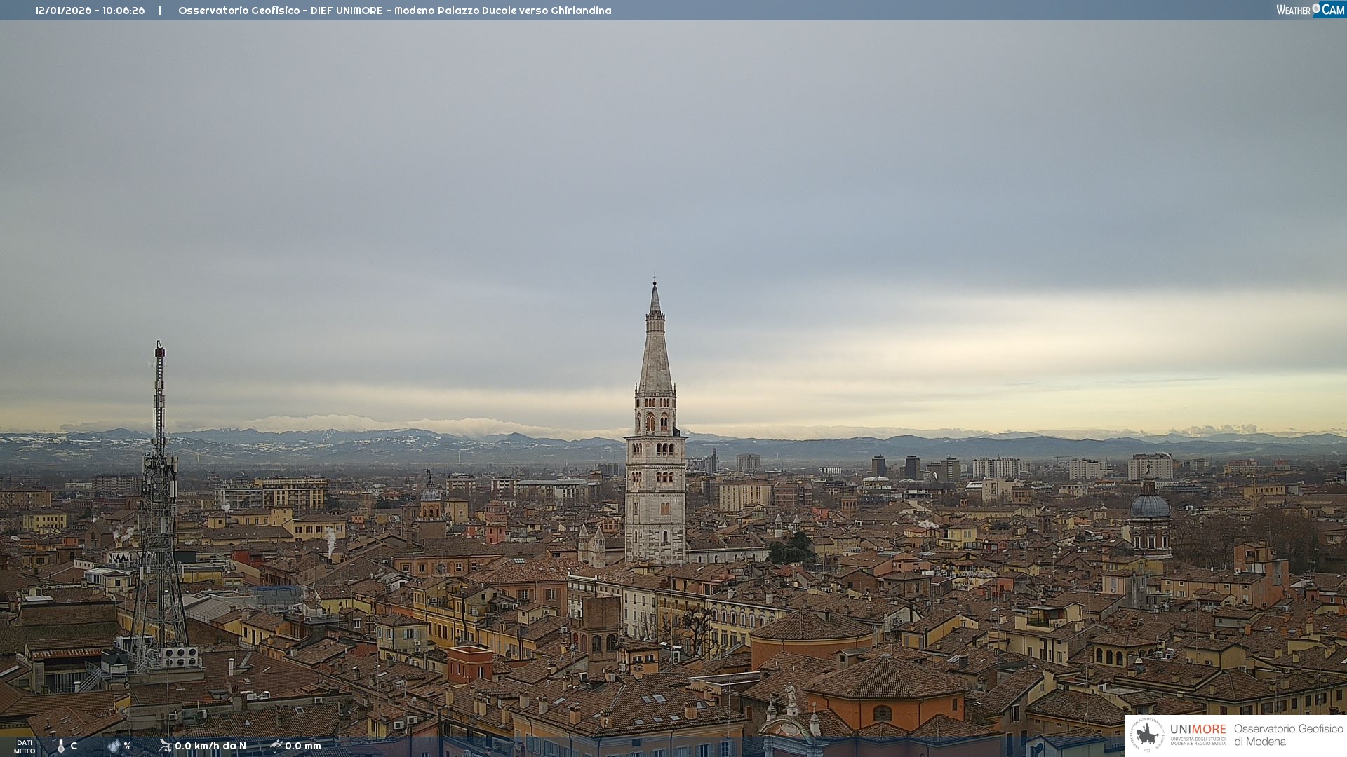The height and width of the screenshot is (757, 1347).
Task: Click the WeatherCam lens logo icon
Action: coord(1316,8)
